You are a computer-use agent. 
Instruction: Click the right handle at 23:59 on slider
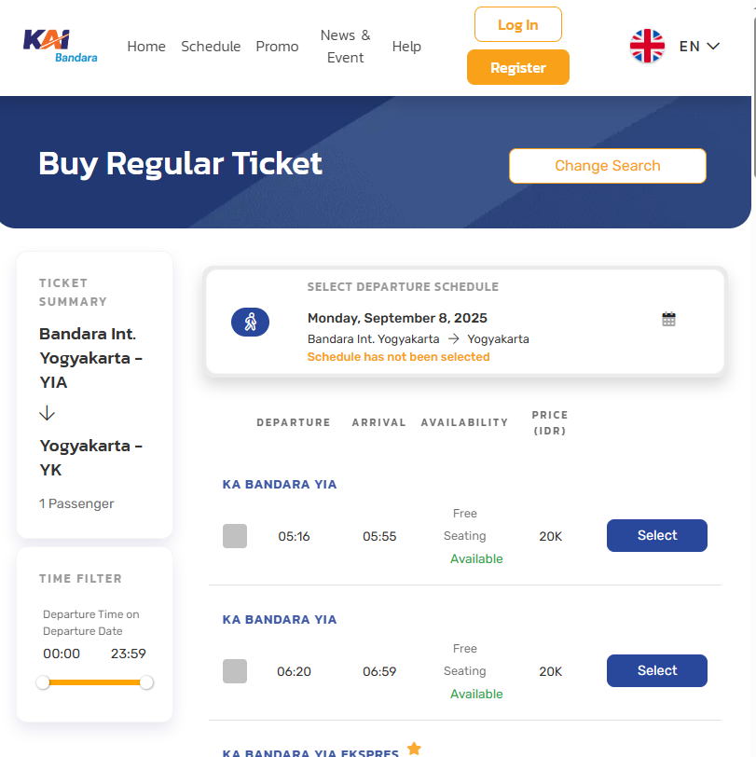click(x=146, y=682)
